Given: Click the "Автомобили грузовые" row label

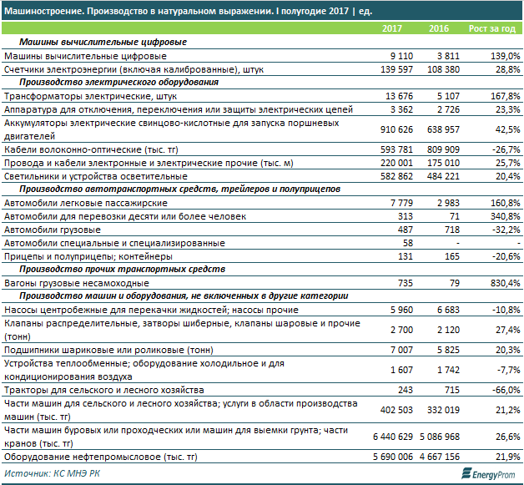Looking at the screenshot, I should pyautogui.click(x=53, y=230).
